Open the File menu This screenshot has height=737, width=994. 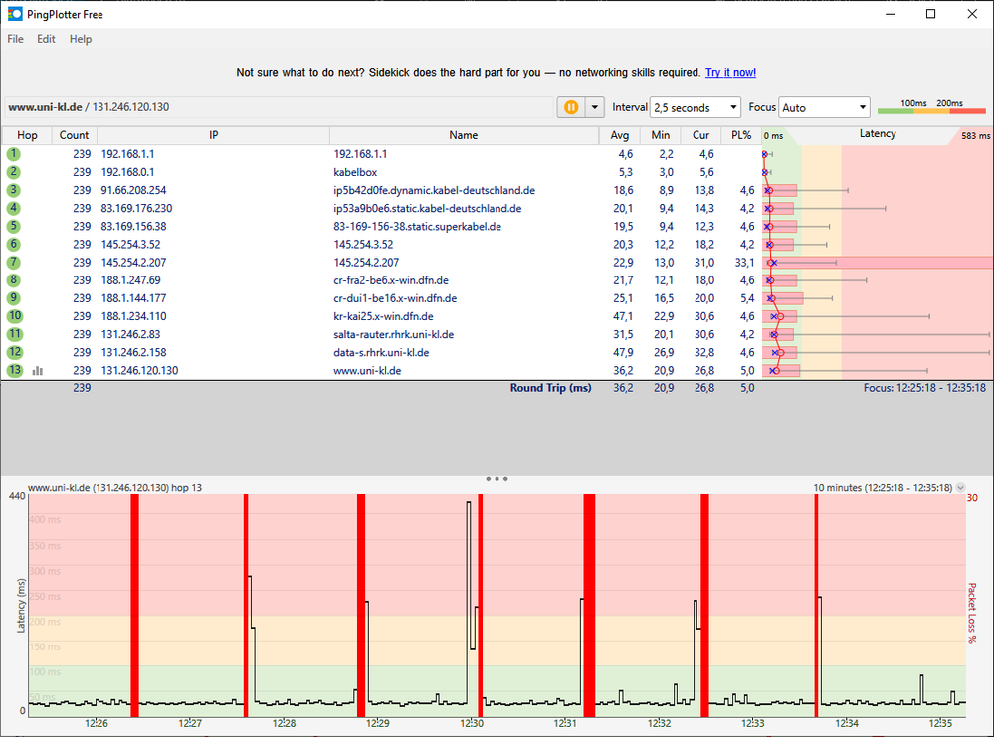[x=15, y=39]
